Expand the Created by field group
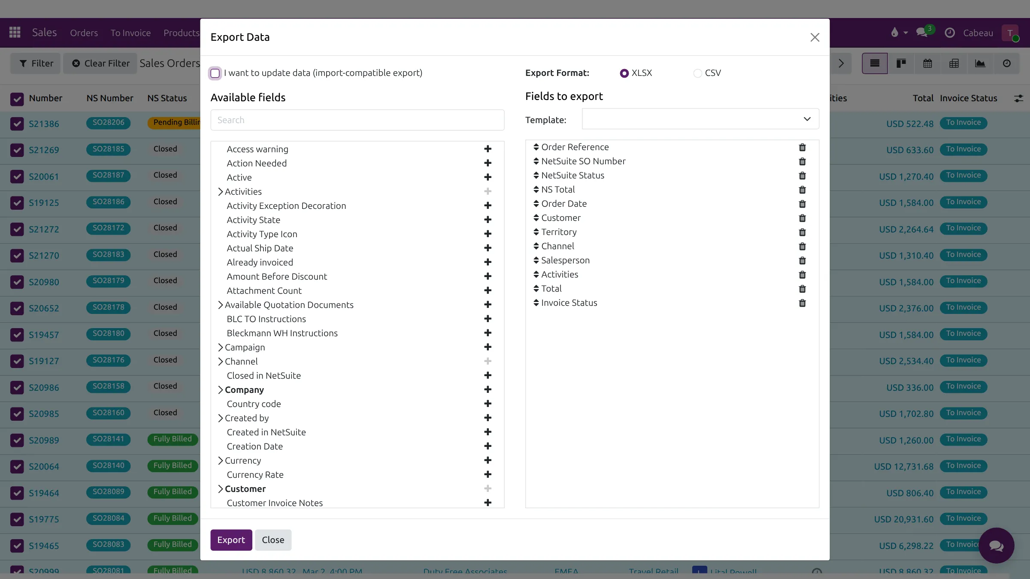 220,418
